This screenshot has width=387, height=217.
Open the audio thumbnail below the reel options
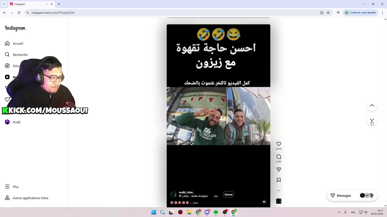point(279,201)
